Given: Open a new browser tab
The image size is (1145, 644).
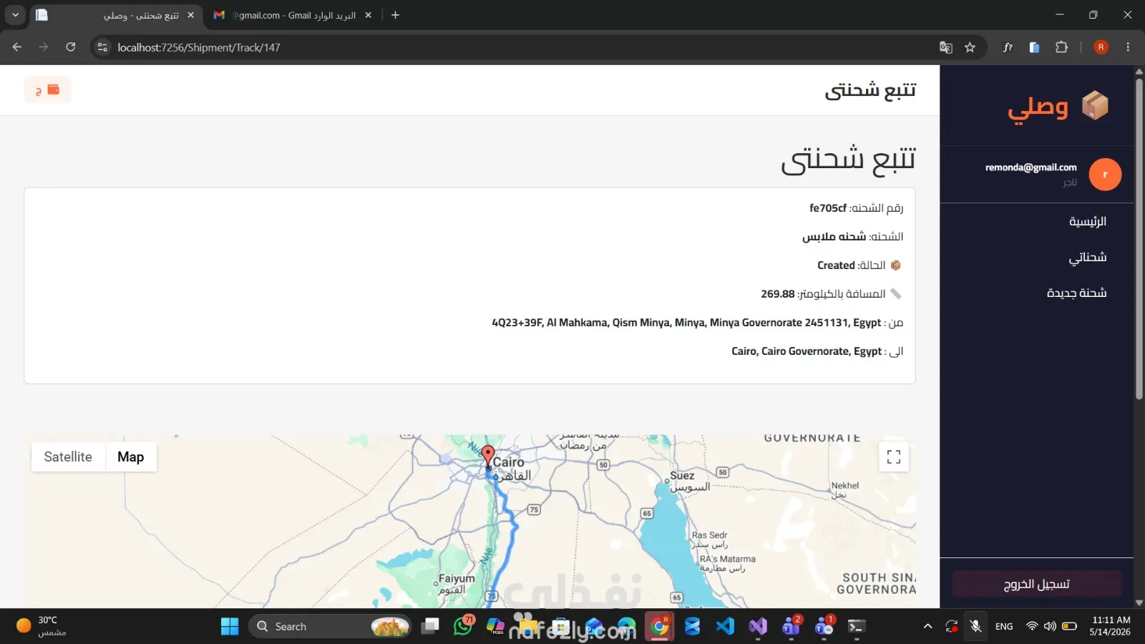Looking at the screenshot, I should point(395,15).
